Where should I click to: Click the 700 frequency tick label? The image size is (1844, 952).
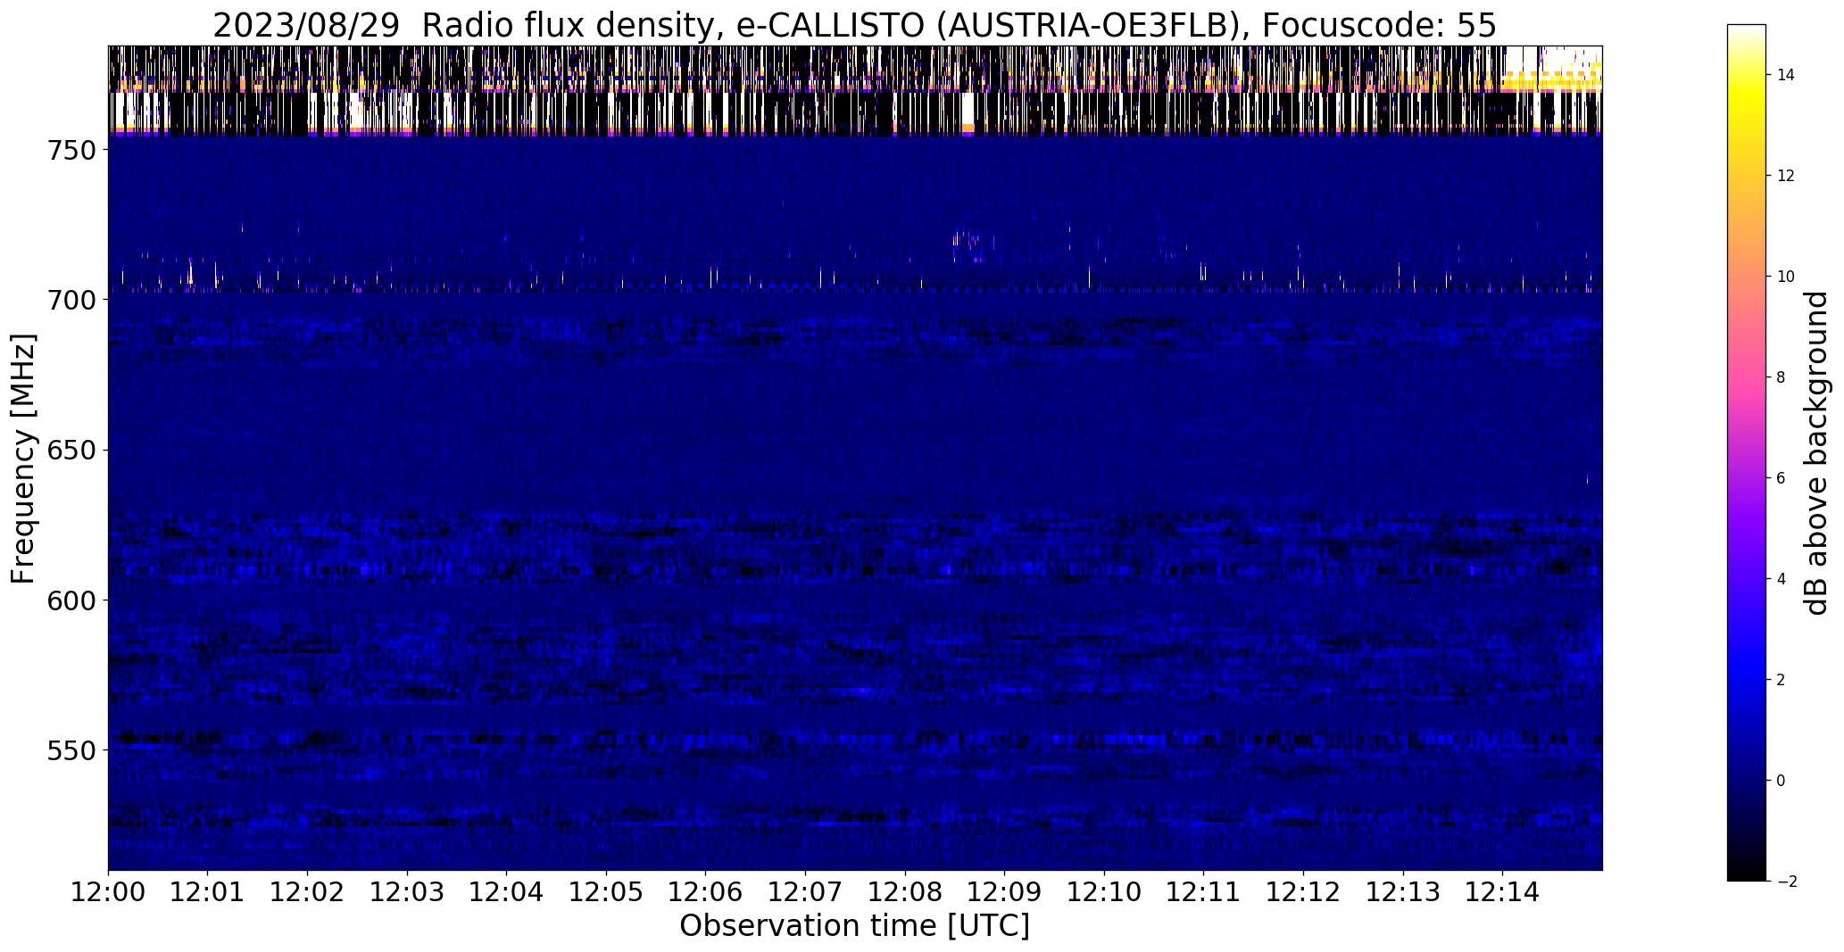(x=71, y=300)
